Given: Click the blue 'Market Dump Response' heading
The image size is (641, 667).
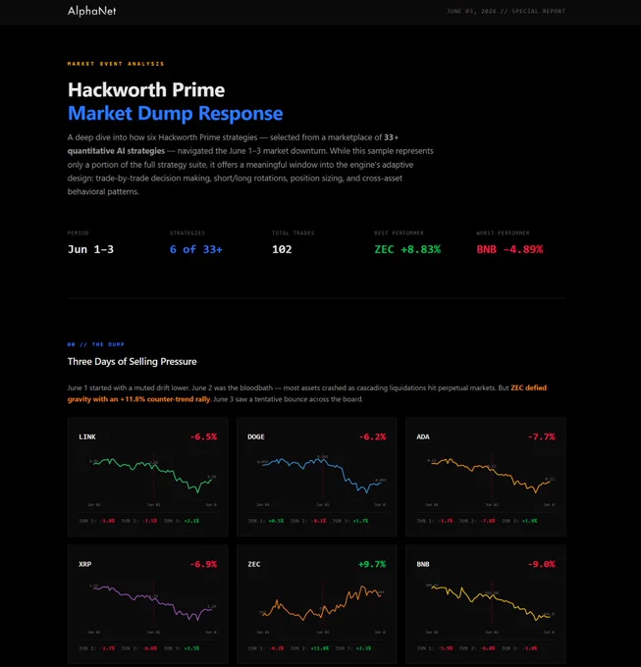Looking at the screenshot, I should (175, 113).
